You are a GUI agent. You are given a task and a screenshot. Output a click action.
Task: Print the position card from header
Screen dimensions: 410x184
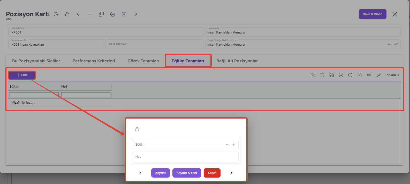pyautogui.click(x=113, y=14)
